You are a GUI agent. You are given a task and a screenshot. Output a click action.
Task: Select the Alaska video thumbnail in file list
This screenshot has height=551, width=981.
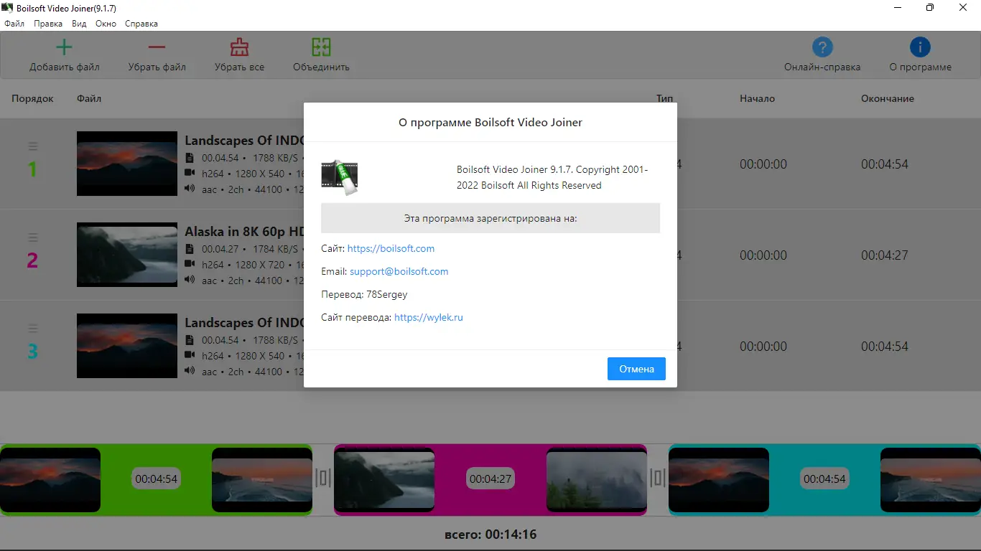coord(127,255)
